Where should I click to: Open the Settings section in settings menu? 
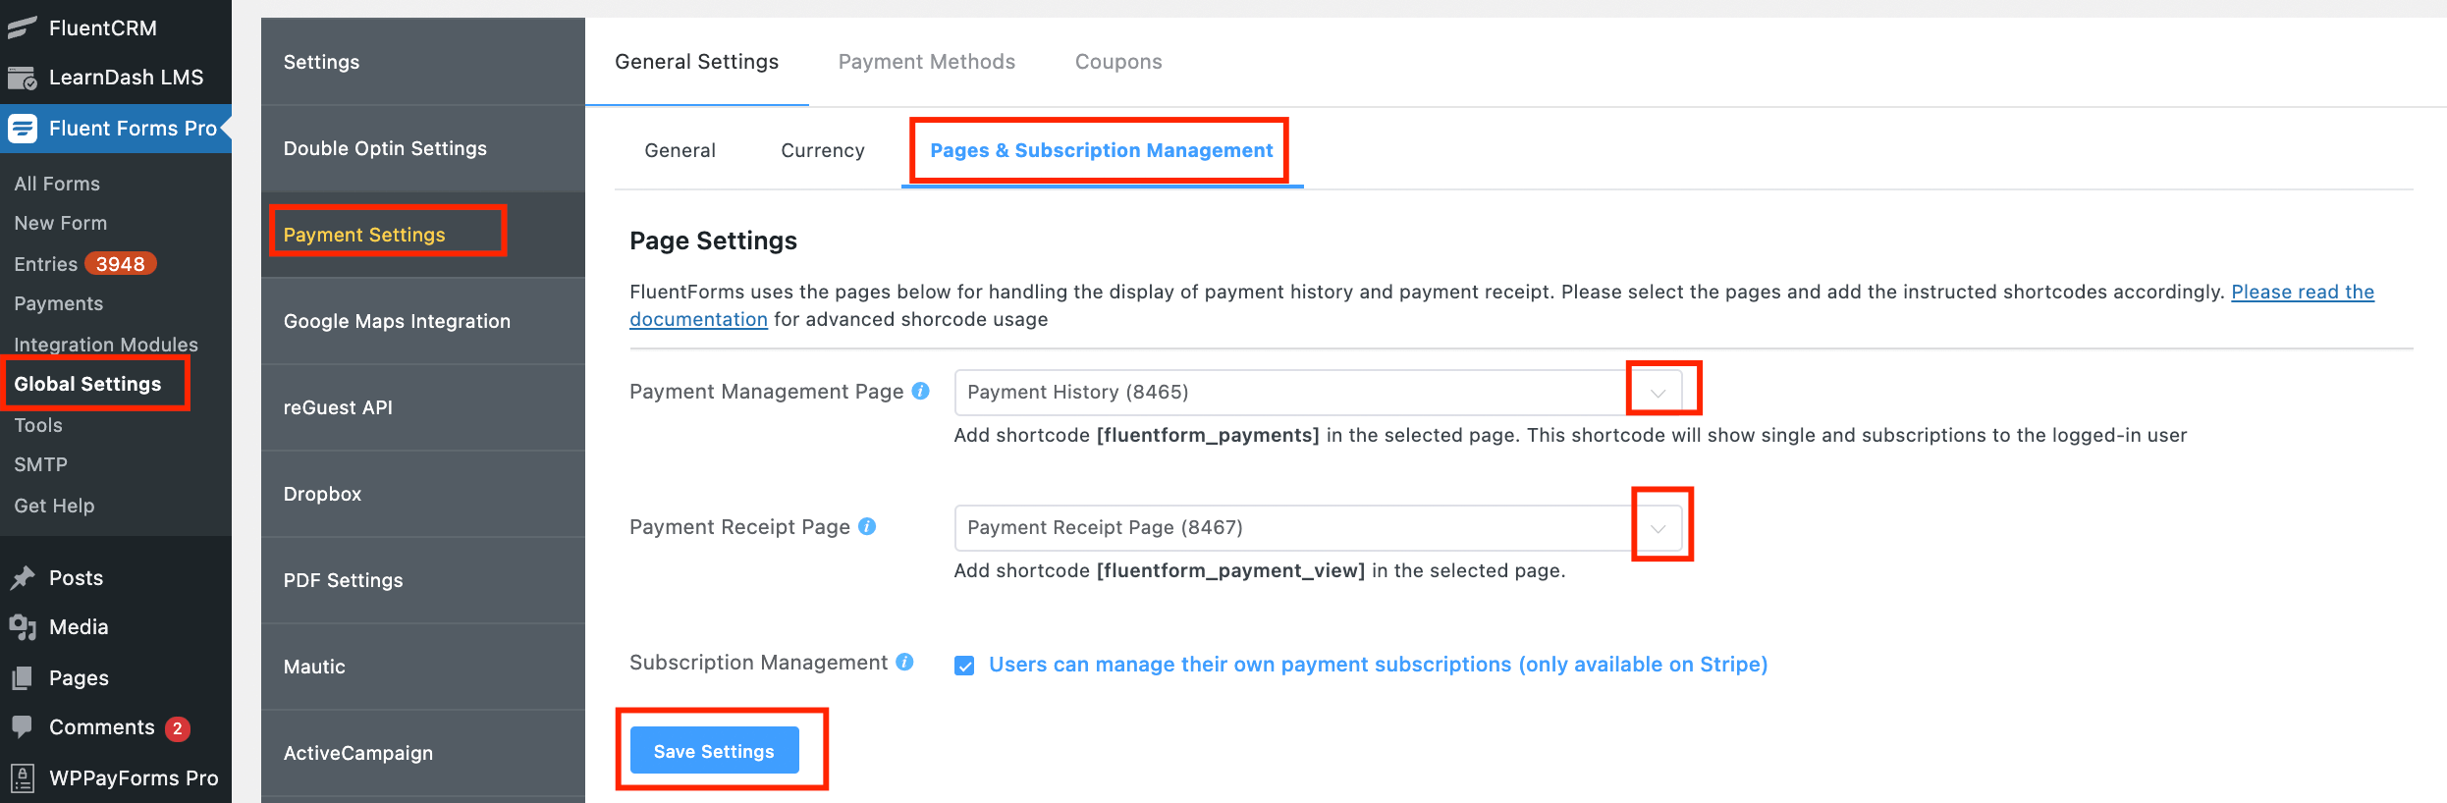click(422, 62)
